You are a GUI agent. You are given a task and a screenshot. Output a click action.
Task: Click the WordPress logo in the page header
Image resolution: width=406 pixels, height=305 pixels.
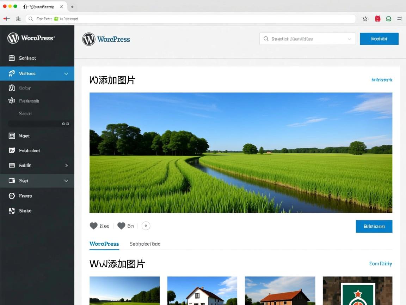89,39
